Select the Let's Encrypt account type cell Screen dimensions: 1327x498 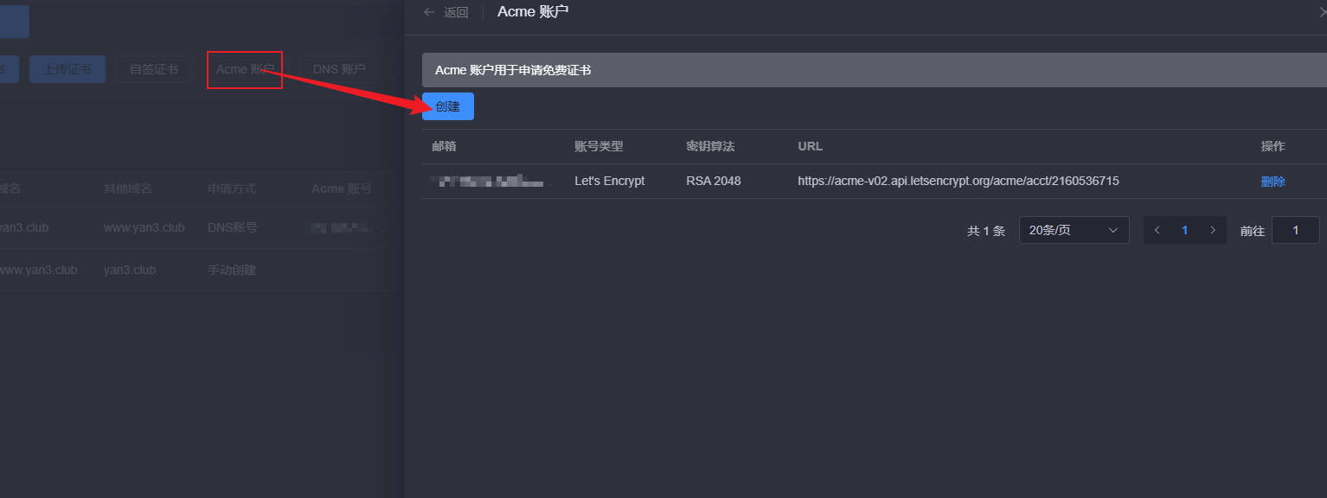click(x=609, y=182)
